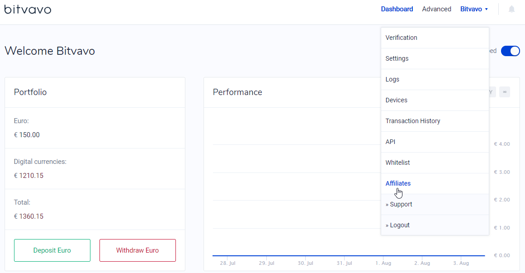Click Logout in the account menu
525x273 pixels.
pos(435,225)
